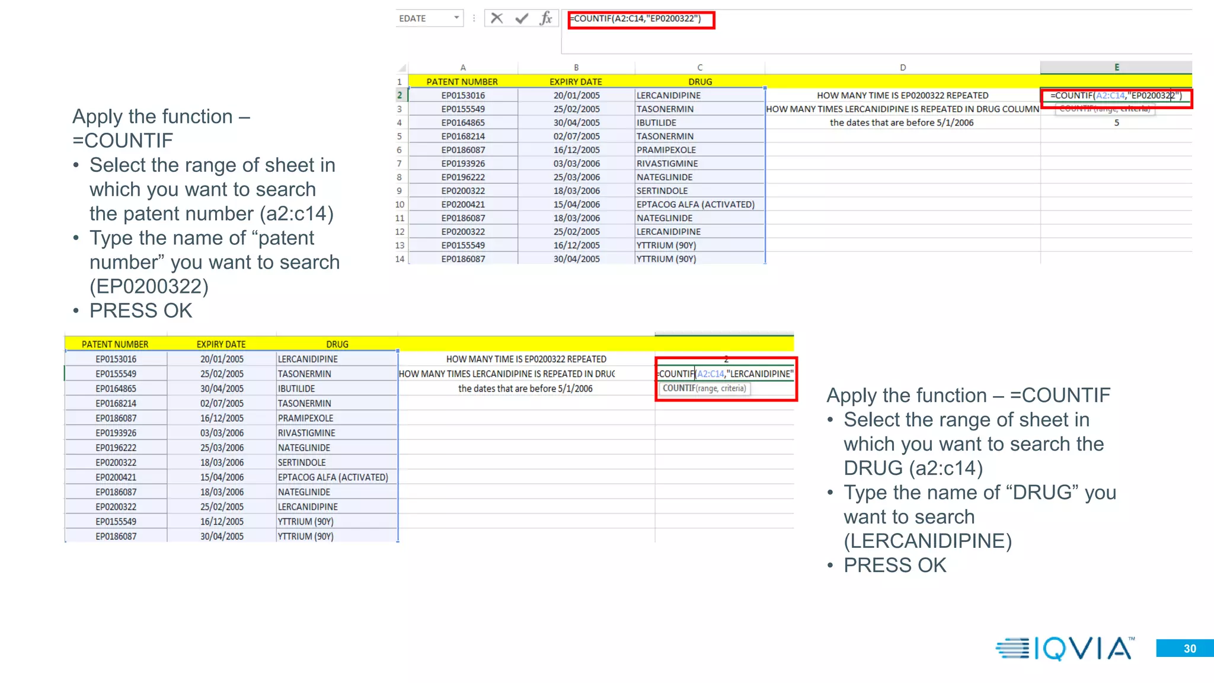Click 'HOW MANY TIME IS EP0200322 REPEATED' in top sheet
This screenshot has width=1214, height=683.
tap(903, 95)
